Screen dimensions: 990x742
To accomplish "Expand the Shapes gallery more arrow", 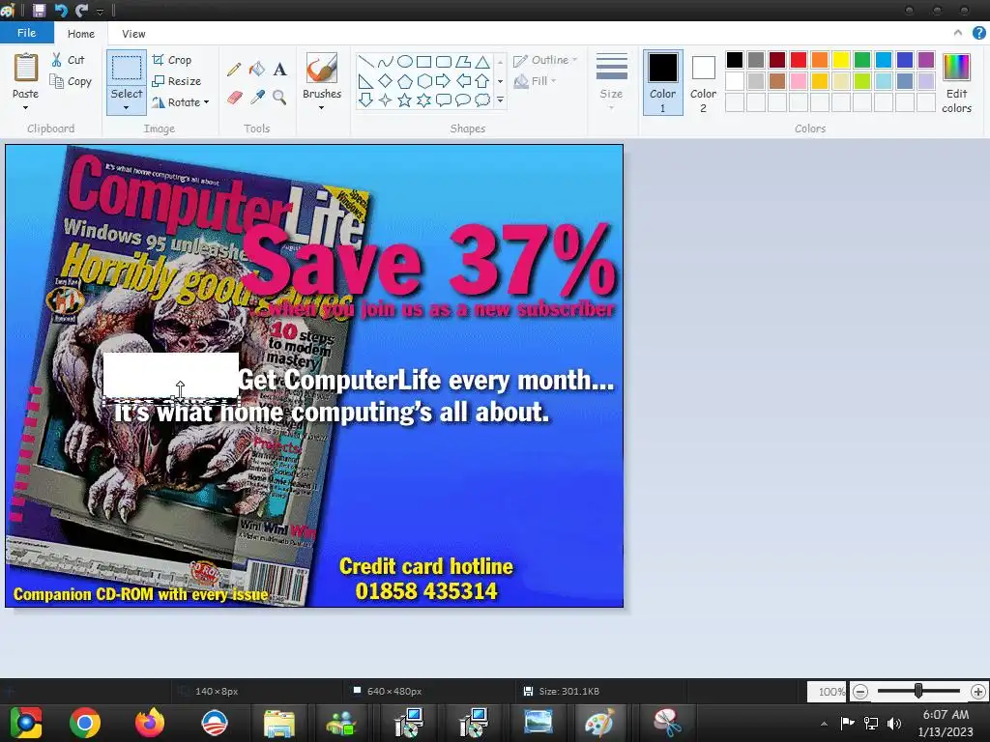I will pos(500,100).
